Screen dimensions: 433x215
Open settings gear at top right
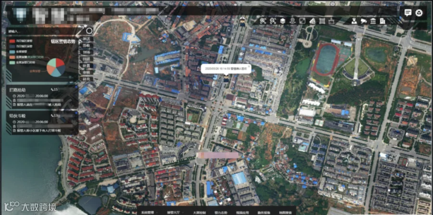(419, 13)
